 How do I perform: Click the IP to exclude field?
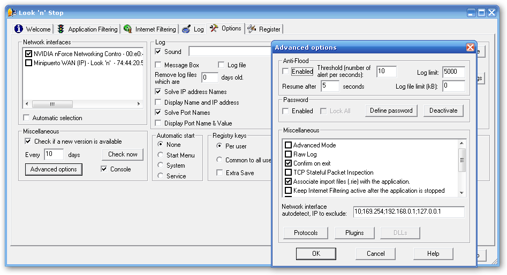click(x=409, y=211)
